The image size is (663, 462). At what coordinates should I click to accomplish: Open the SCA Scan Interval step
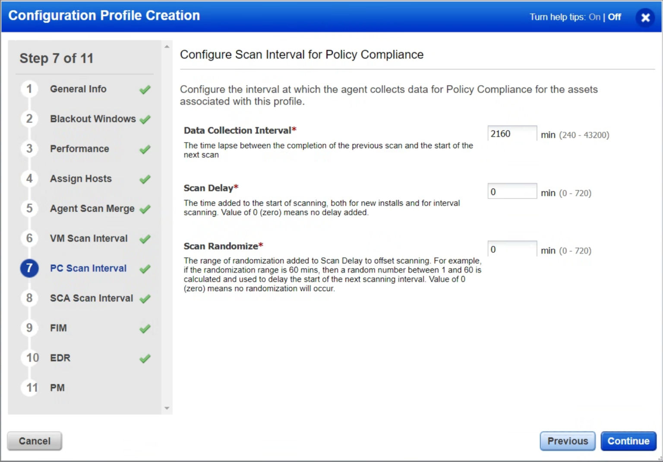[x=91, y=298]
